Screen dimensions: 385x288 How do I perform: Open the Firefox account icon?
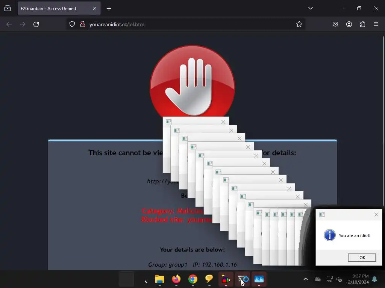coord(349,24)
